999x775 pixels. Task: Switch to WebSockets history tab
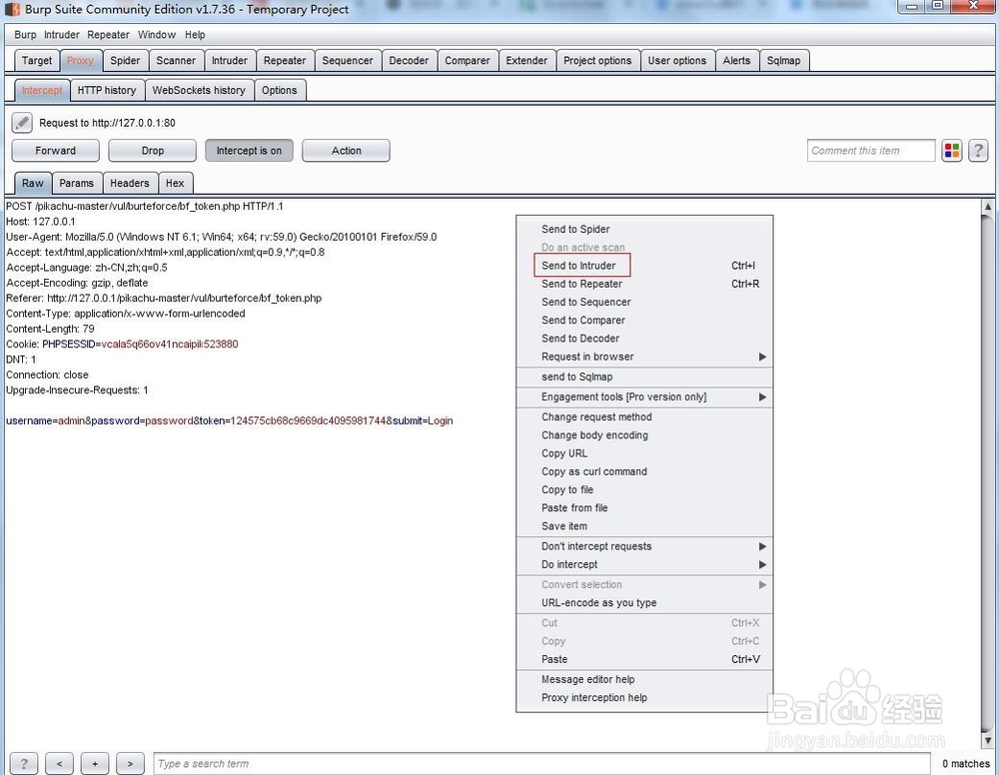[199, 91]
